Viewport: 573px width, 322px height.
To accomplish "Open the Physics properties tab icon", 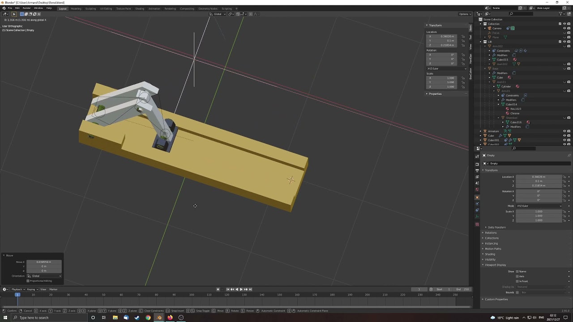I will (477, 204).
